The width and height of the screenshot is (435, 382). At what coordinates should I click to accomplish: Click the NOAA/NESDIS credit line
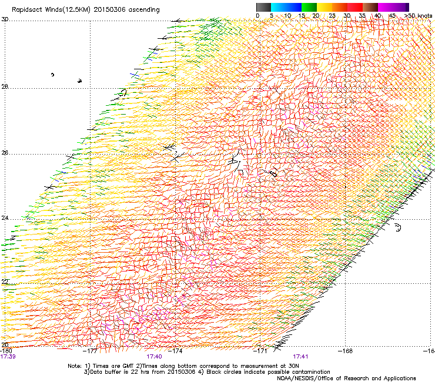coord(346,378)
